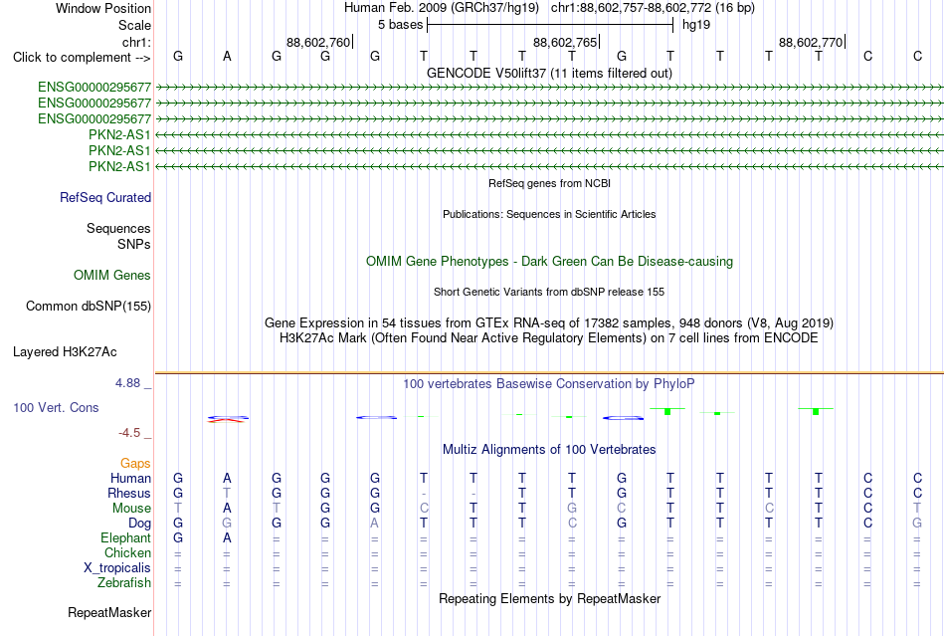Viewport: 945px width, 636px height.
Task: Click the 88,602,770 ruler coordinate
Action: pos(811,42)
